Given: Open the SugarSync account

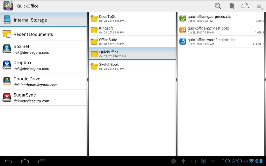Looking at the screenshot, I should tap(43, 98).
